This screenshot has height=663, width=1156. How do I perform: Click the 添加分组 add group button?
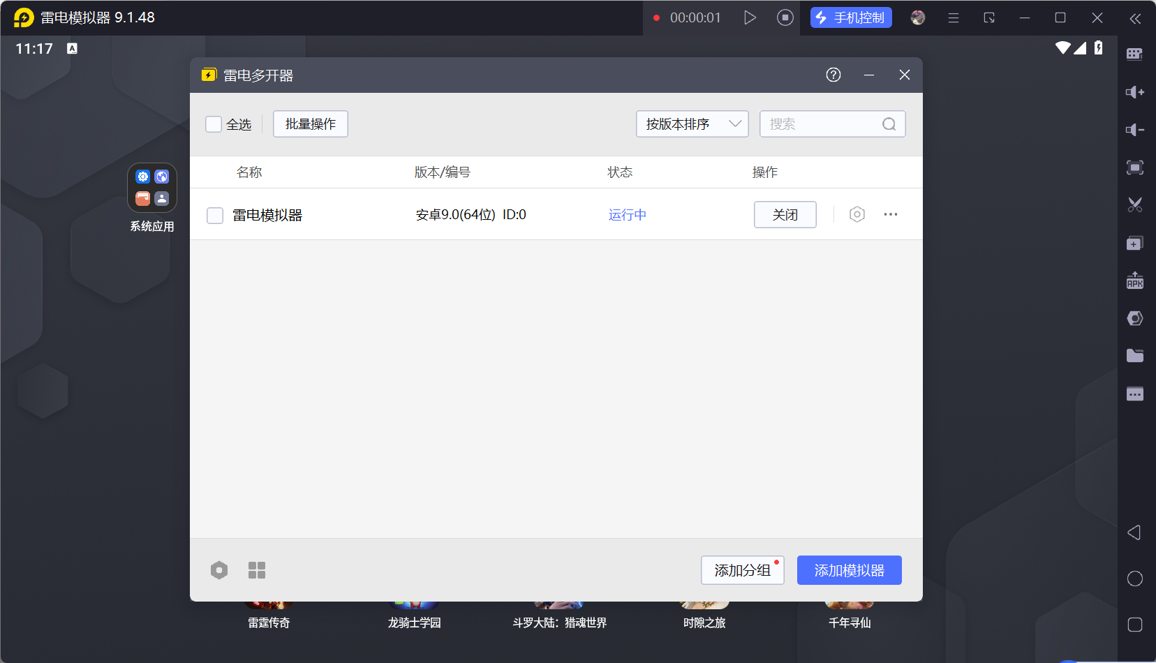point(742,570)
